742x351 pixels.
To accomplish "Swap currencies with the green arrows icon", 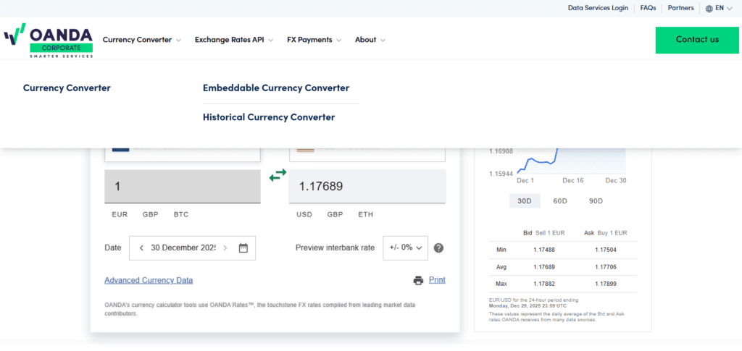I will point(278,176).
